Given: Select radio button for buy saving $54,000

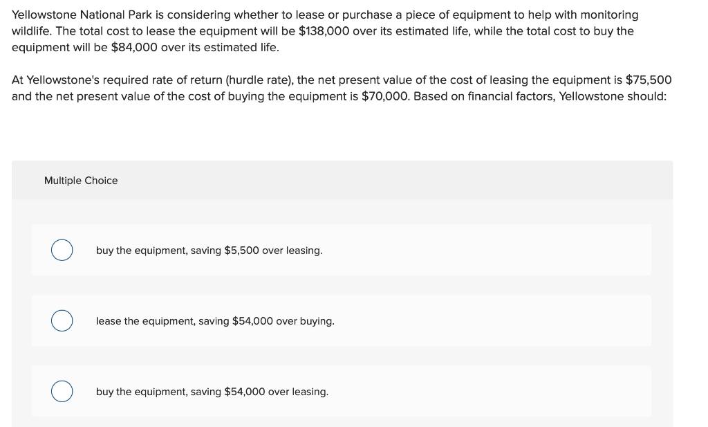Looking at the screenshot, I should pos(62,391).
